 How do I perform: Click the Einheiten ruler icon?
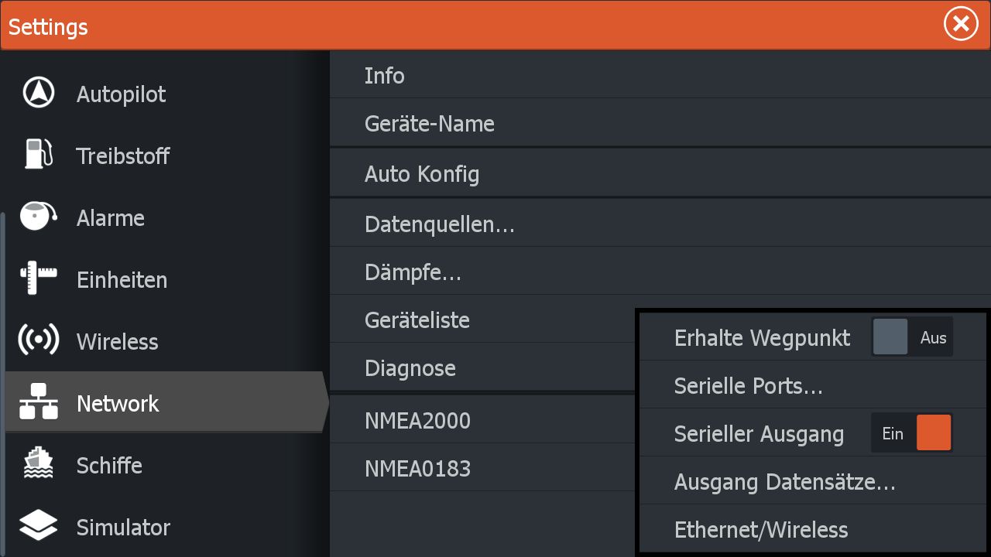click(x=38, y=279)
